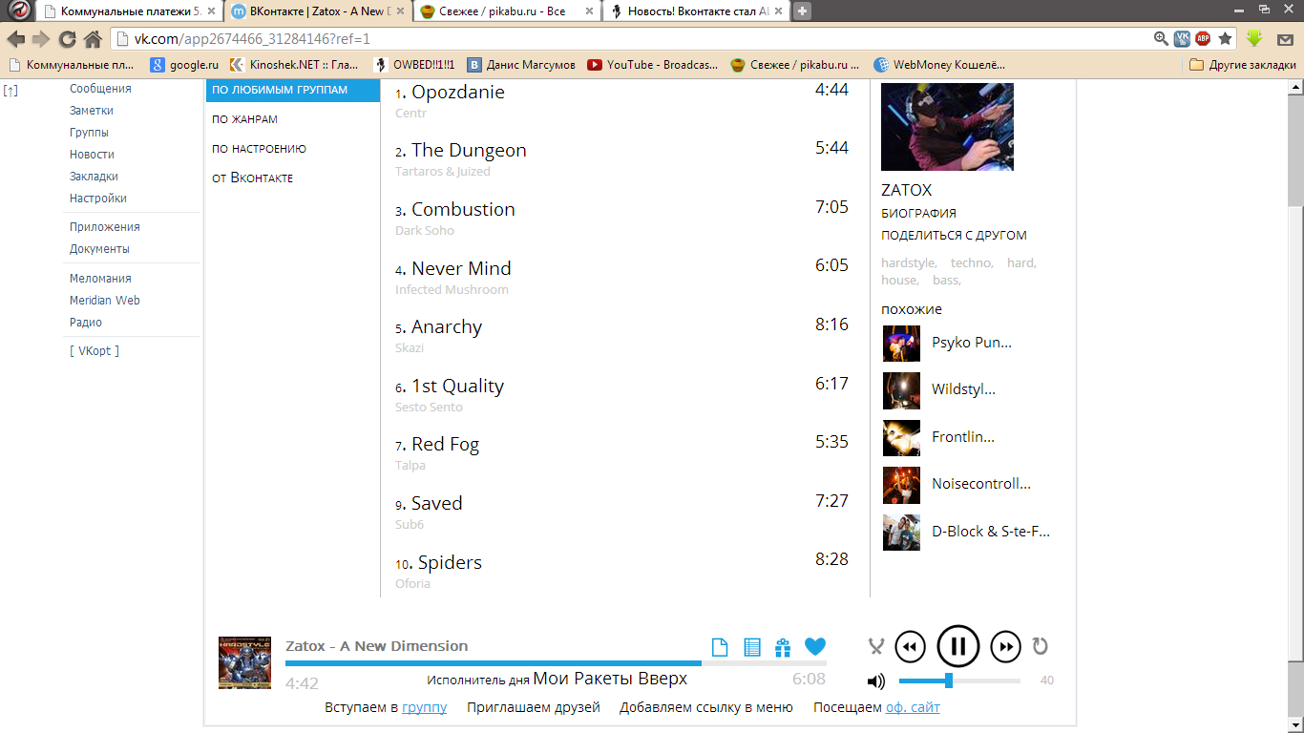Screen dimensions: 1304x733
Task: Follow the 'группу' link
Action: 424,707
